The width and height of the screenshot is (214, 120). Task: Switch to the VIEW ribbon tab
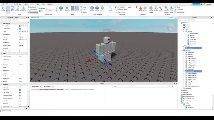pos(43,4)
